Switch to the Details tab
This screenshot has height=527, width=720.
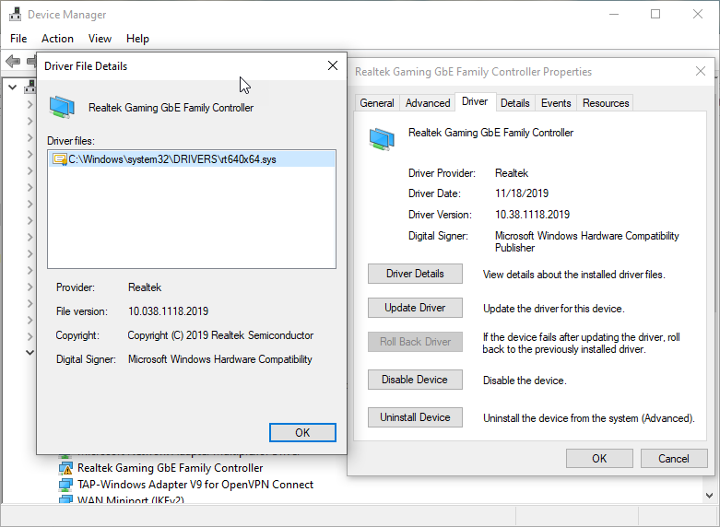515,103
